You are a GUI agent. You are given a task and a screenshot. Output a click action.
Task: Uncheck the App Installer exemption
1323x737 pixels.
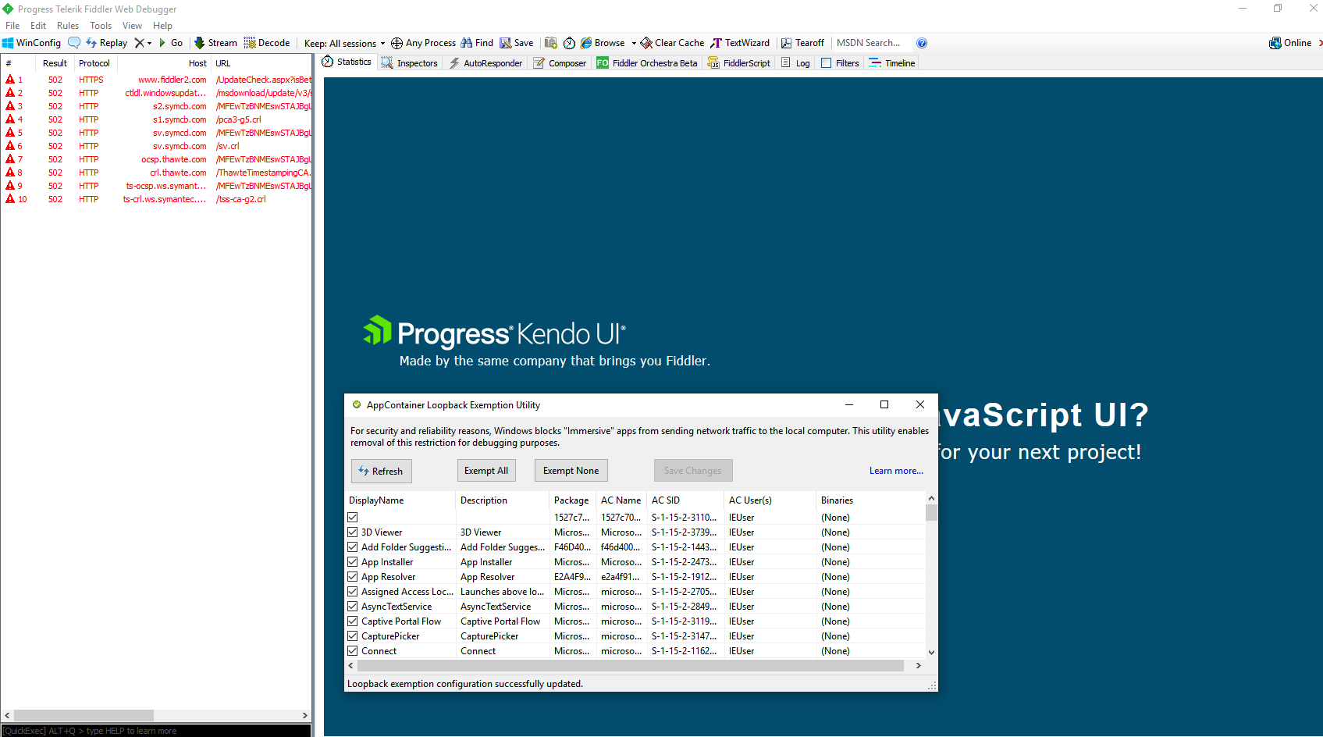pos(353,562)
